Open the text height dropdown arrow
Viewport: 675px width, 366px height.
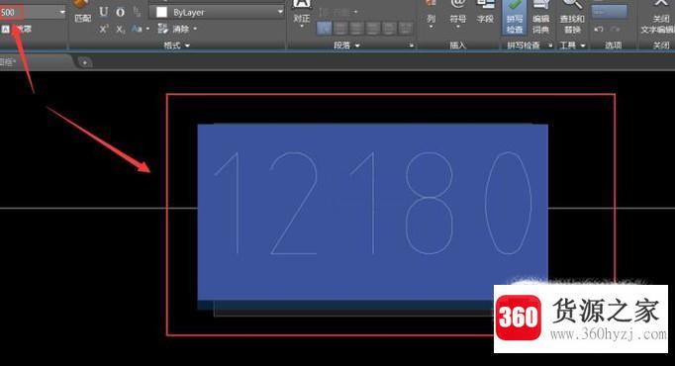[62, 12]
